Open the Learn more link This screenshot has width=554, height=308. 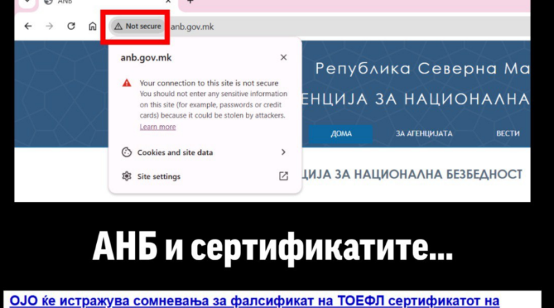(158, 127)
